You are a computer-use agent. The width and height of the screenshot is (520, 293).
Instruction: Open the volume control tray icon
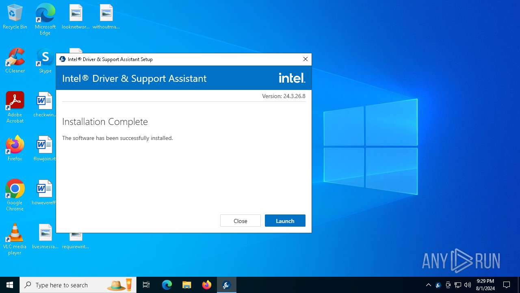[468, 285]
